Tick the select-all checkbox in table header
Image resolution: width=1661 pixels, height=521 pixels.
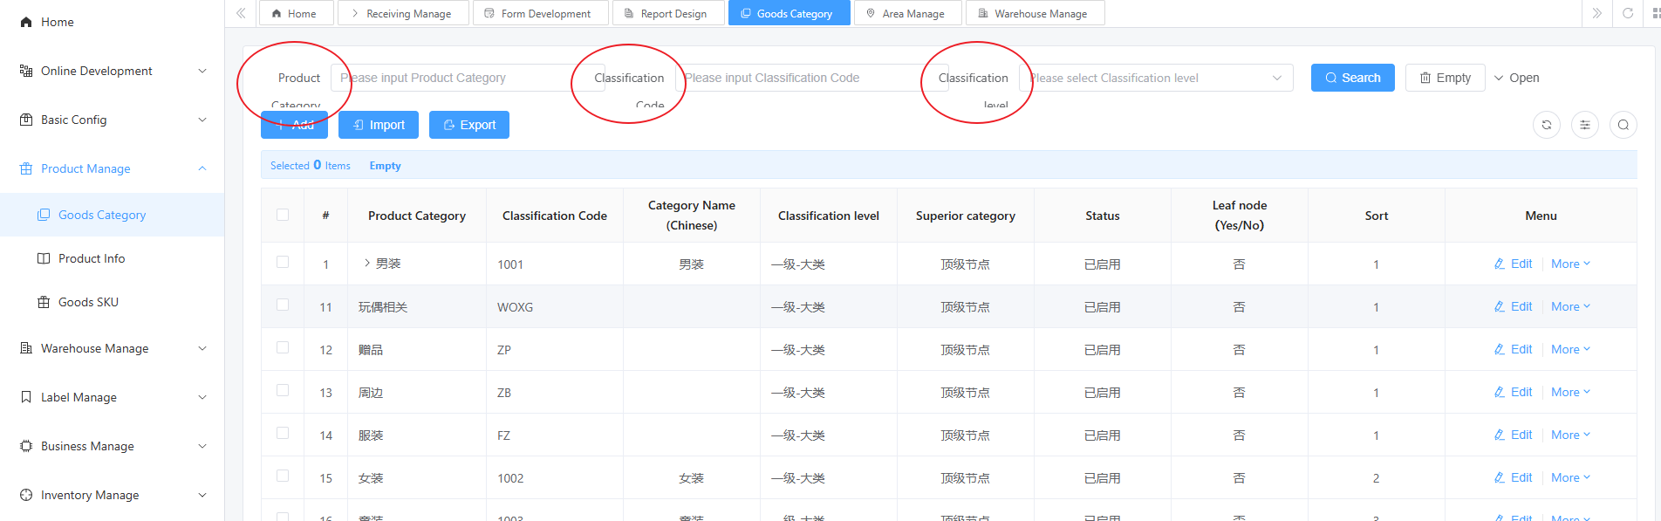[283, 215]
